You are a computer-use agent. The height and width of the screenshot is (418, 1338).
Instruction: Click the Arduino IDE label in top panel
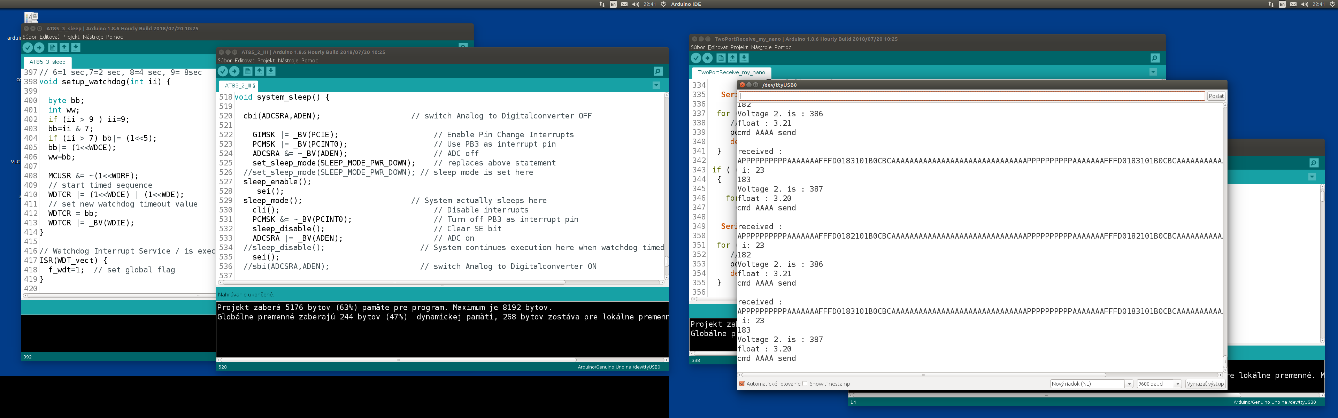click(686, 4)
